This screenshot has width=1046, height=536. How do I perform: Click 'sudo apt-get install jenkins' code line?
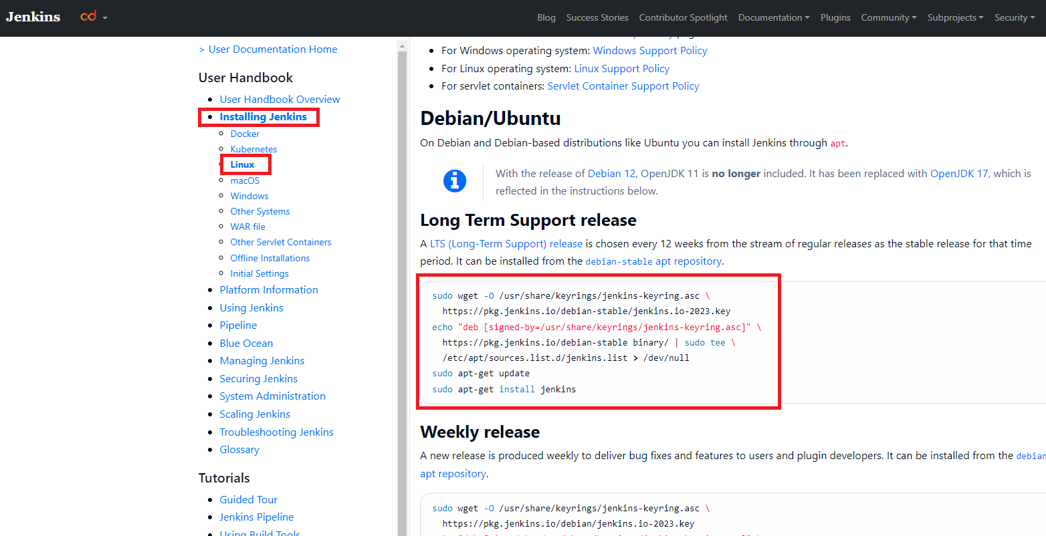tap(504, 389)
